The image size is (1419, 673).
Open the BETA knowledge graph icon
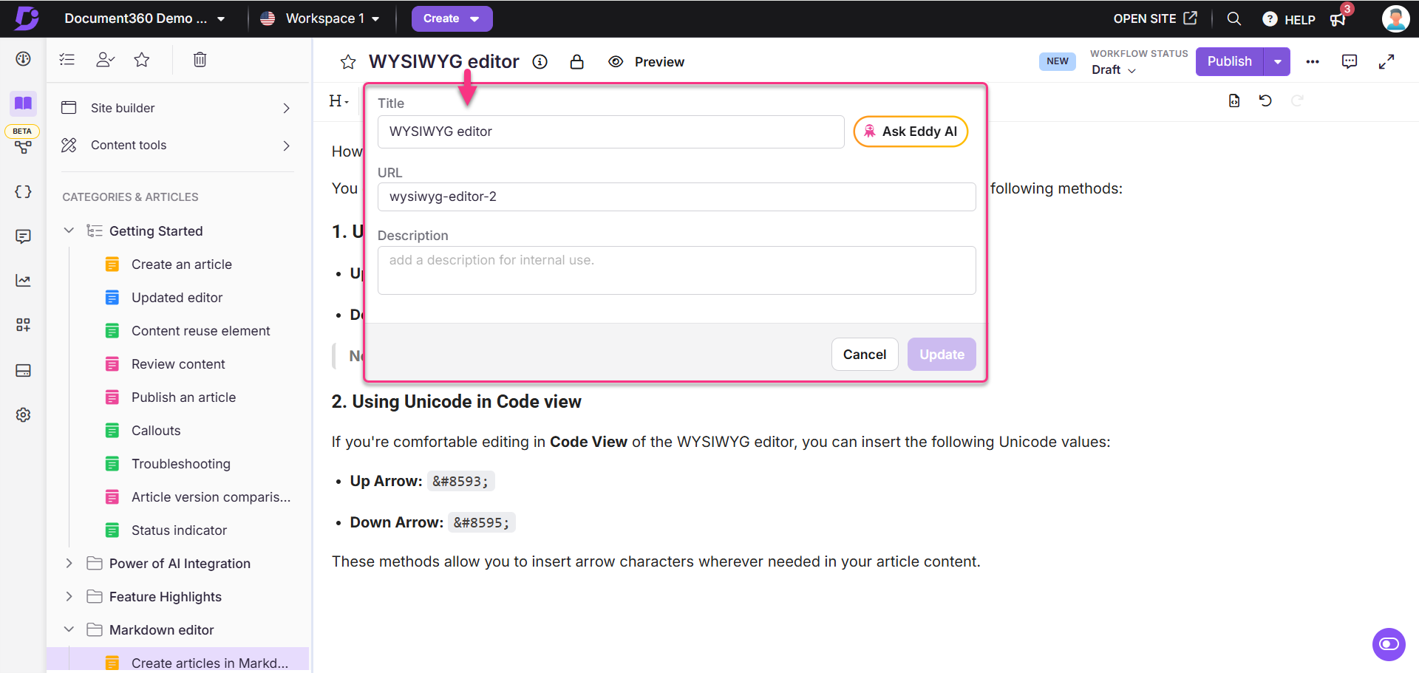(23, 147)
